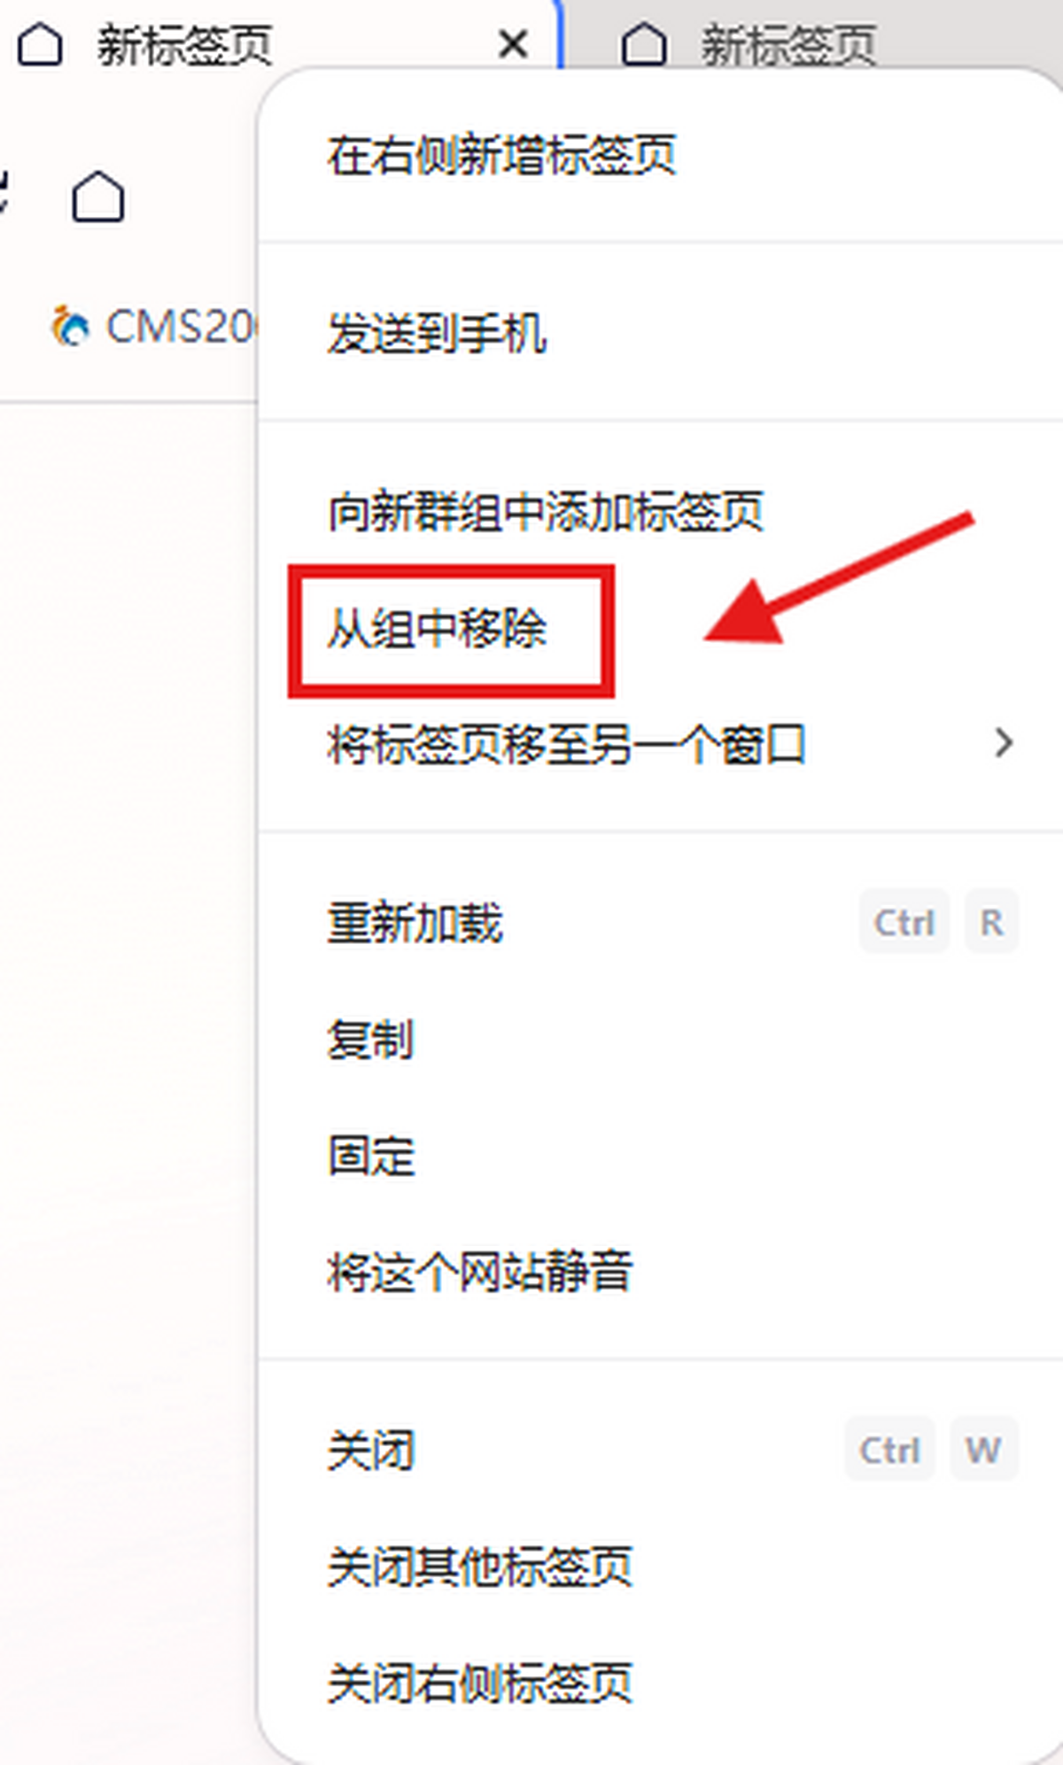Close the first 新标签页 tab
1063x1765 pixels.
click(514, 44)
